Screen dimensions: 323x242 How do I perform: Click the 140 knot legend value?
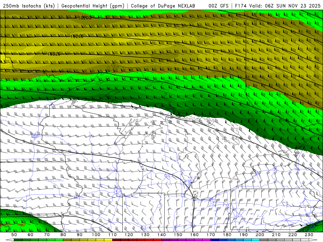click(x=161, y=235)
